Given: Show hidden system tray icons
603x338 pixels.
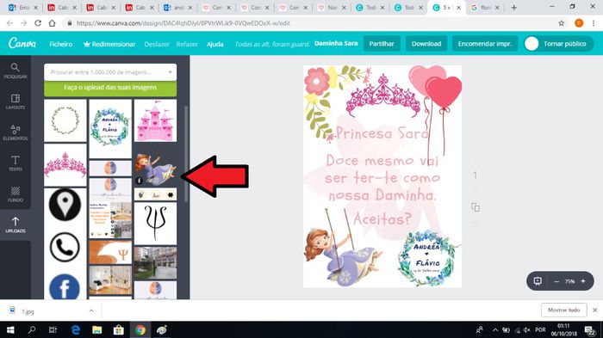Looking at the screenshot, I should click(x=495, y=330).
